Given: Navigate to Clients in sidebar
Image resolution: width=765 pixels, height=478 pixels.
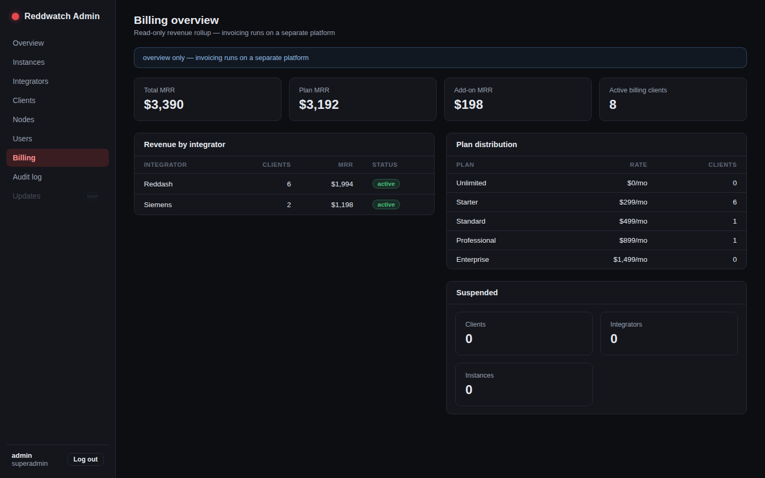Looking at the screenshot, I should coord(57,100).
